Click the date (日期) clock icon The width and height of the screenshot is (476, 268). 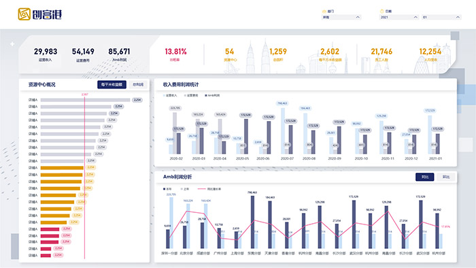(382, 12)
